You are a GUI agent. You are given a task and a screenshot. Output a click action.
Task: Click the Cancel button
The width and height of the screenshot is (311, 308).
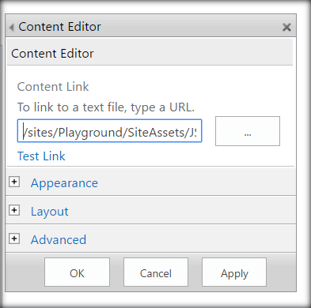[x=156, y=272]
